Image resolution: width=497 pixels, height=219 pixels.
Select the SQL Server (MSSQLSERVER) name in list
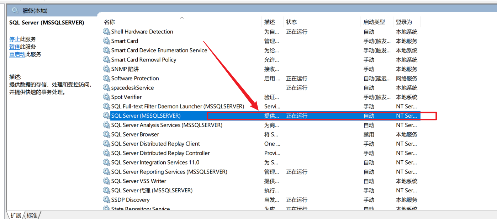[146, 116]
